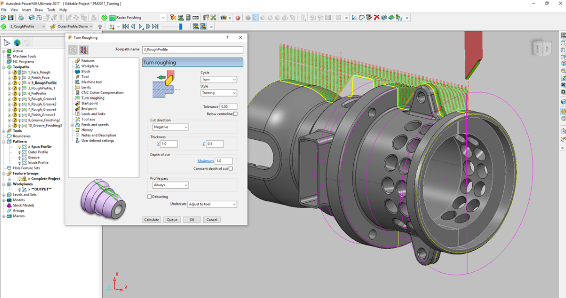The width and height of the screenshot is (566, 298).
Task: Toggle light bulb of Groove pattern
Action: point(19,158)
